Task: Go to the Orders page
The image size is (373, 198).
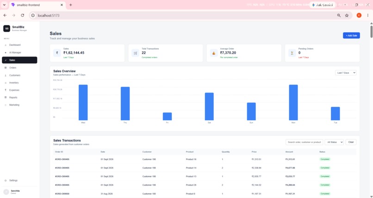Action: (12, 68)
